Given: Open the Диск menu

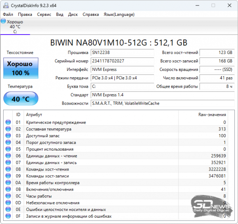Looking at the screenshot, I should pos(73,15).
